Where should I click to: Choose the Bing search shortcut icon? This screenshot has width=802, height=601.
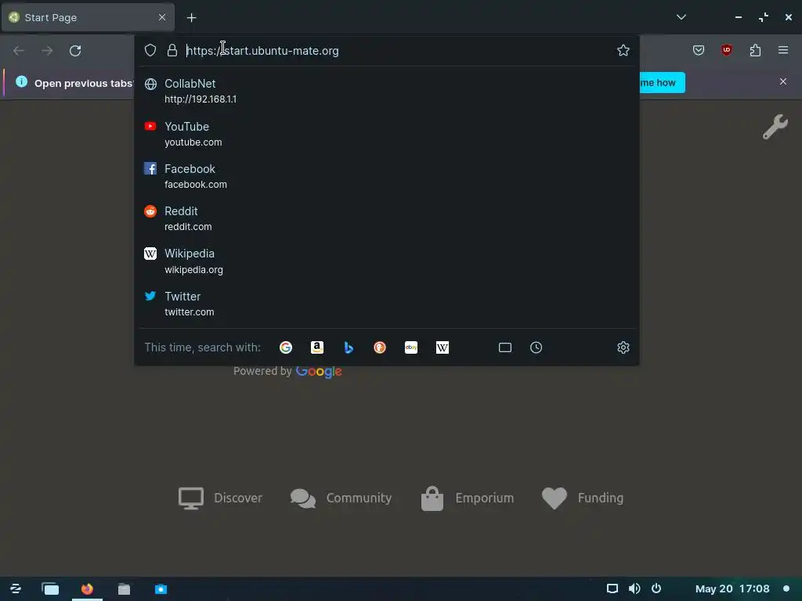click(x=349, y=347)
